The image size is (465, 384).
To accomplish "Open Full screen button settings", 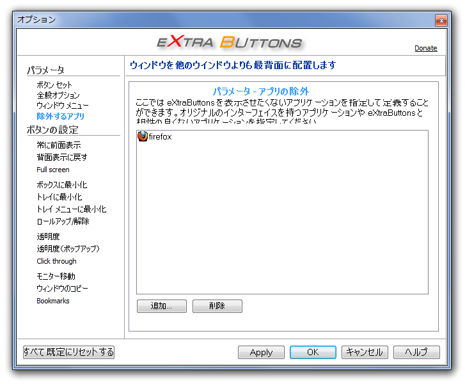I will pyautogui.click(x=53, y=170).
